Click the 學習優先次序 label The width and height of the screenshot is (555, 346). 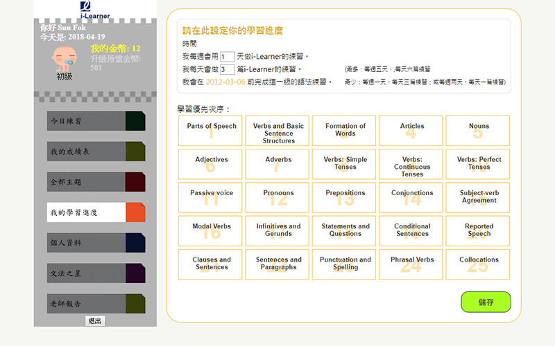[x=203, y=109]
